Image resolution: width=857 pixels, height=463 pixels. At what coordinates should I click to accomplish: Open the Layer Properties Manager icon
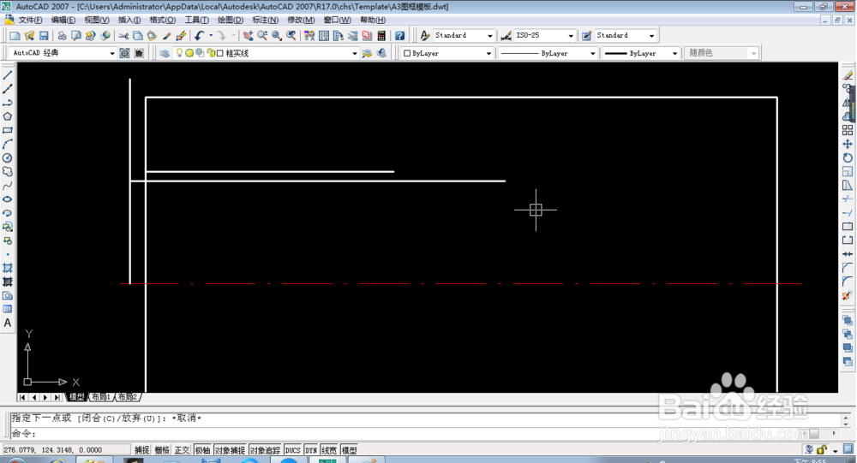click(x=165, y=53)
